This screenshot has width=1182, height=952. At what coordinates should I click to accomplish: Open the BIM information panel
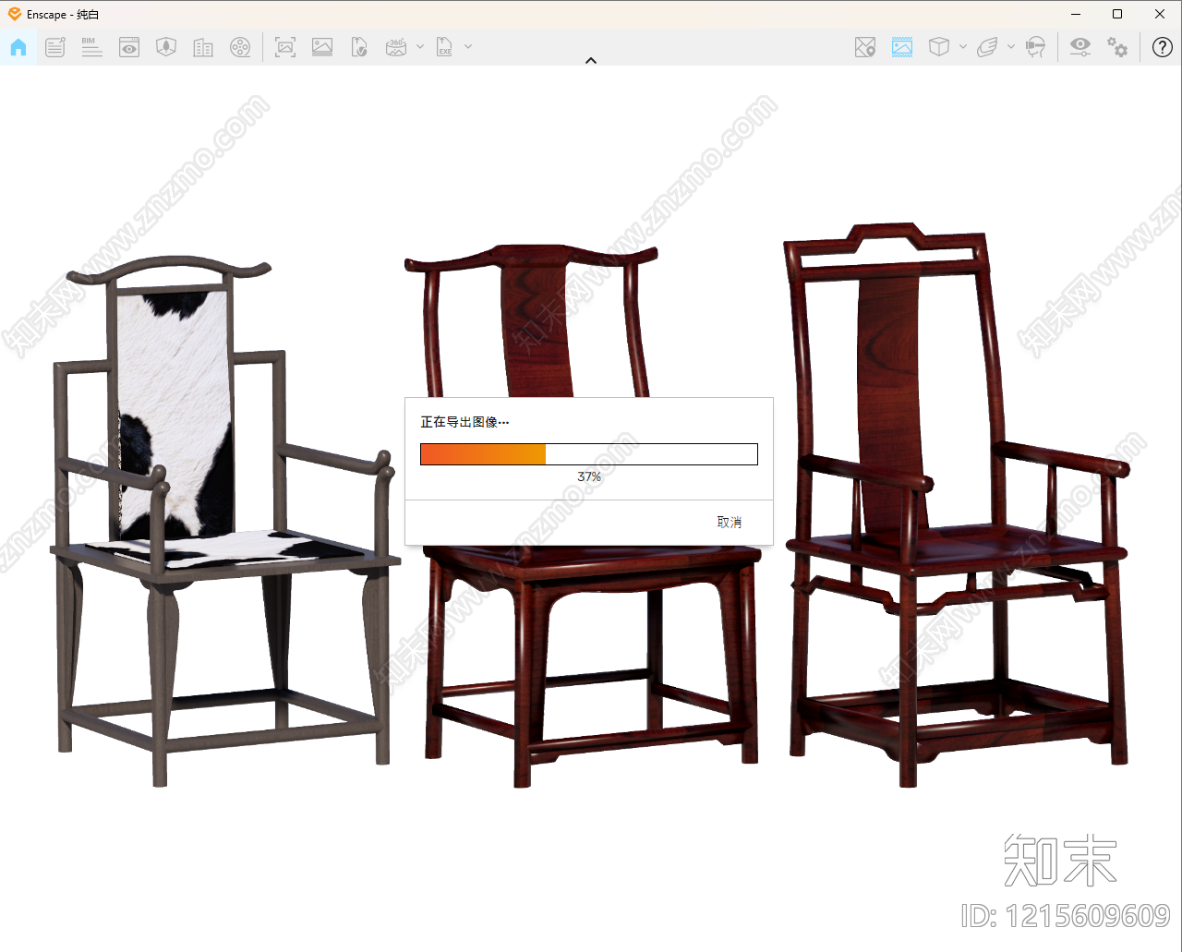[x=92, y=47]
